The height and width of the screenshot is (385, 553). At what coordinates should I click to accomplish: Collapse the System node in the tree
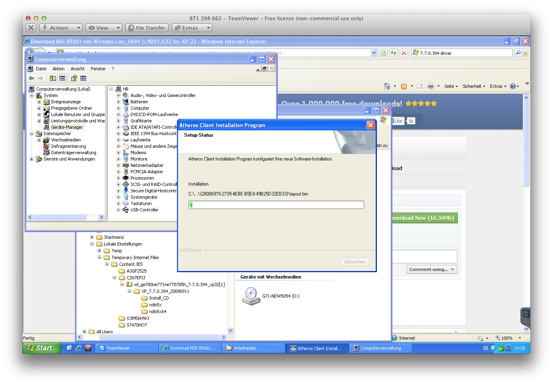[x=31, y=95]
